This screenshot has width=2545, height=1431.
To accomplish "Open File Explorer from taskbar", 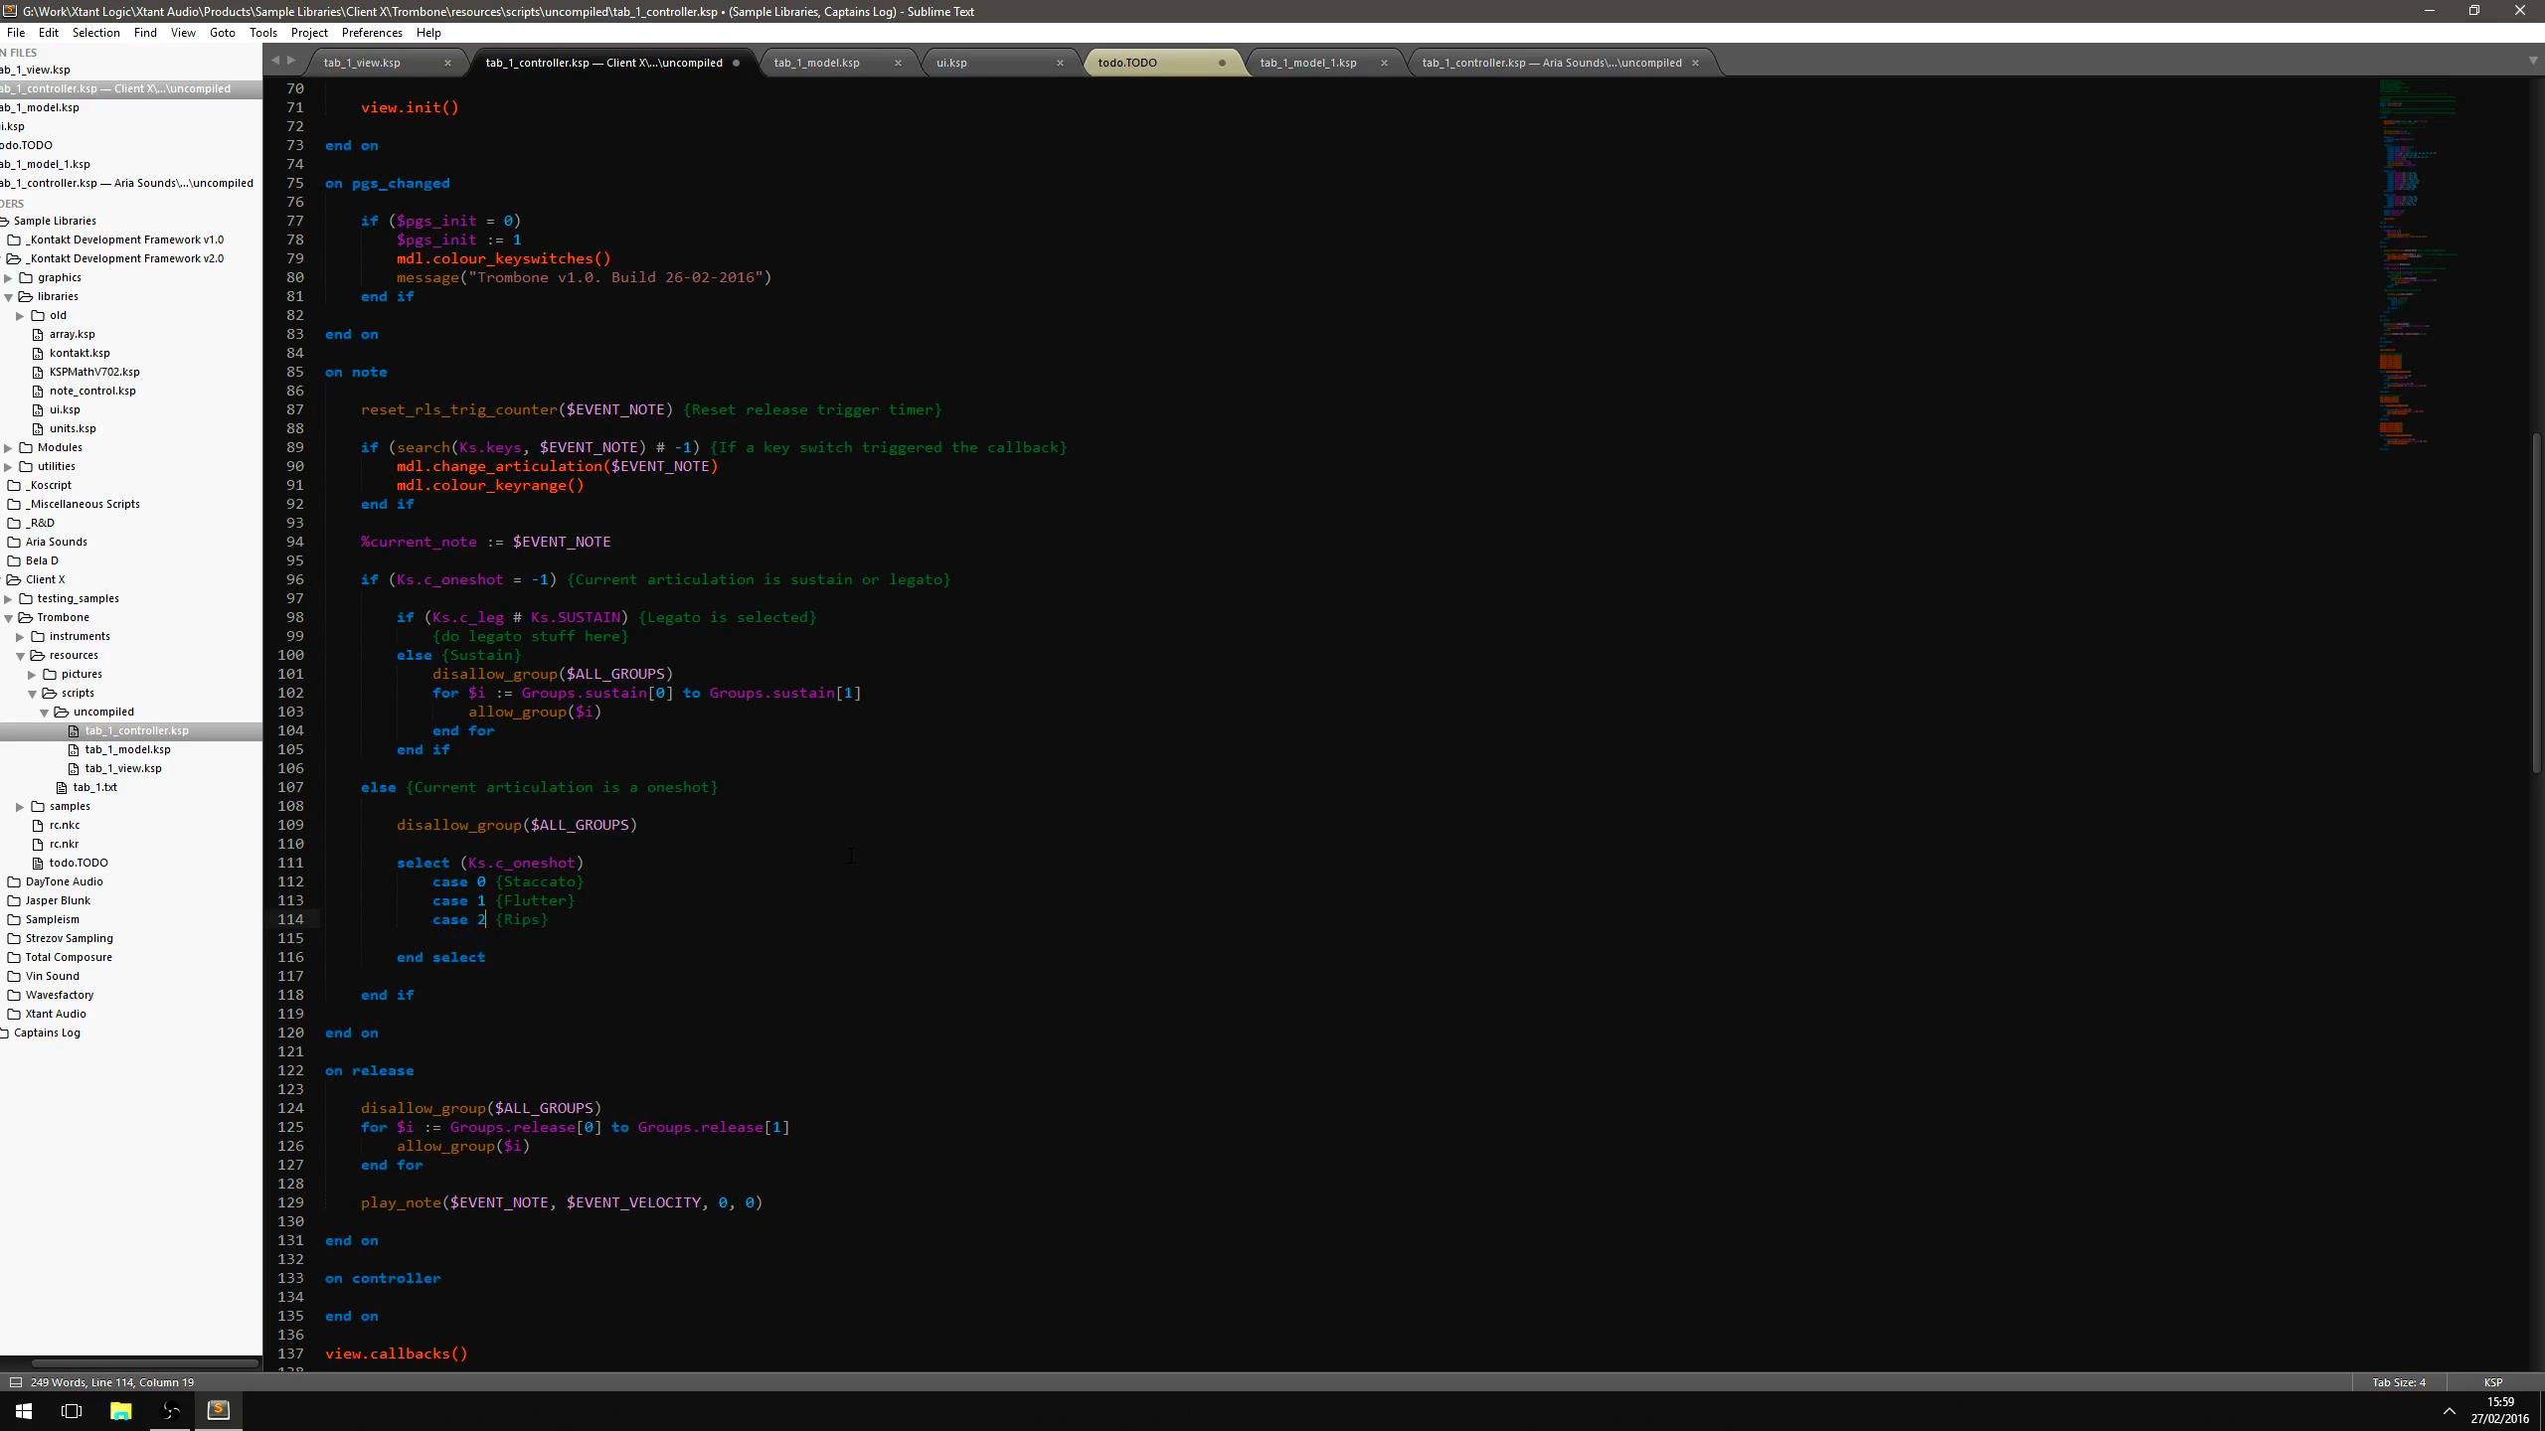I will 120,1411.
